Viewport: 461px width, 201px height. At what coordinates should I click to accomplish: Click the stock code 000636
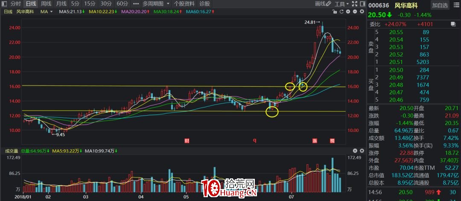(379, 5)
